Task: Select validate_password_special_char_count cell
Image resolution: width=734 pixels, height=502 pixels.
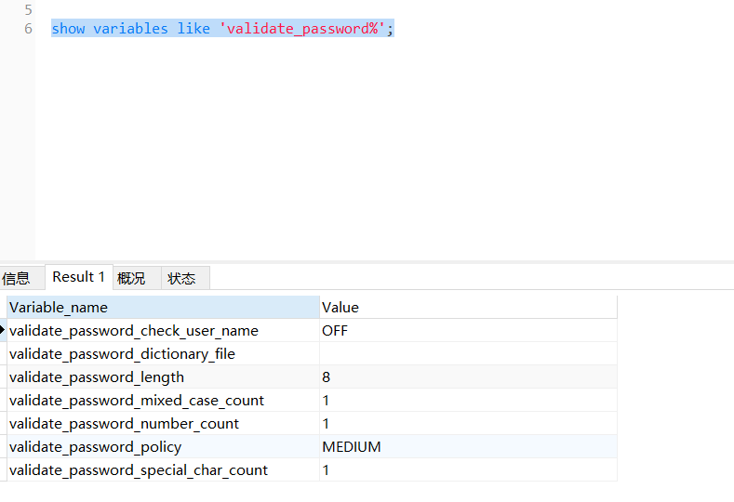Action: point(164,469)
